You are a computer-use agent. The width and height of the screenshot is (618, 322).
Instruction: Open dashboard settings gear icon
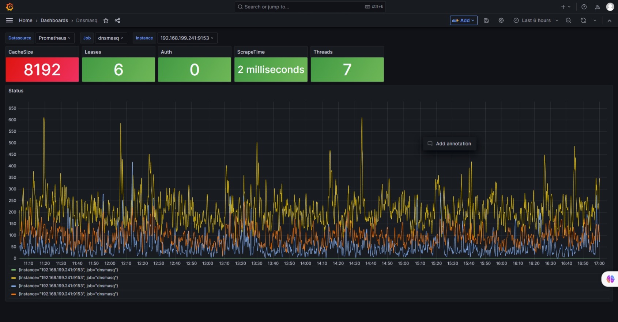tap(501, 20)
